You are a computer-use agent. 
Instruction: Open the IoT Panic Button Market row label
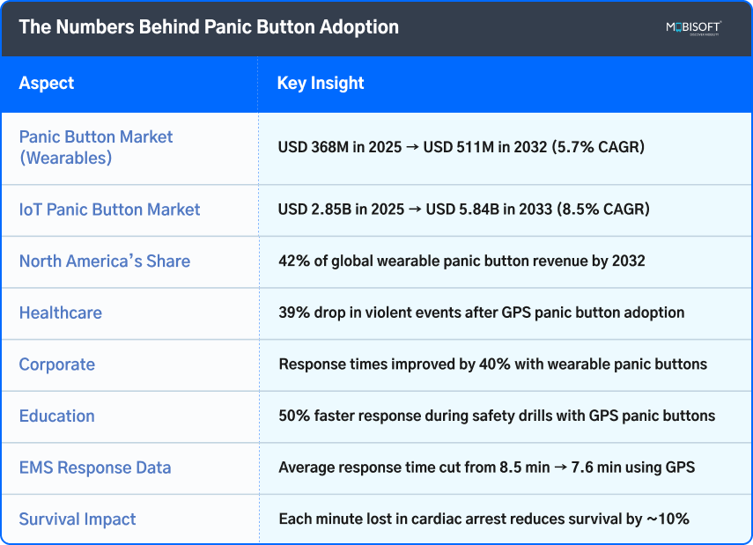(x=109, y=210)
